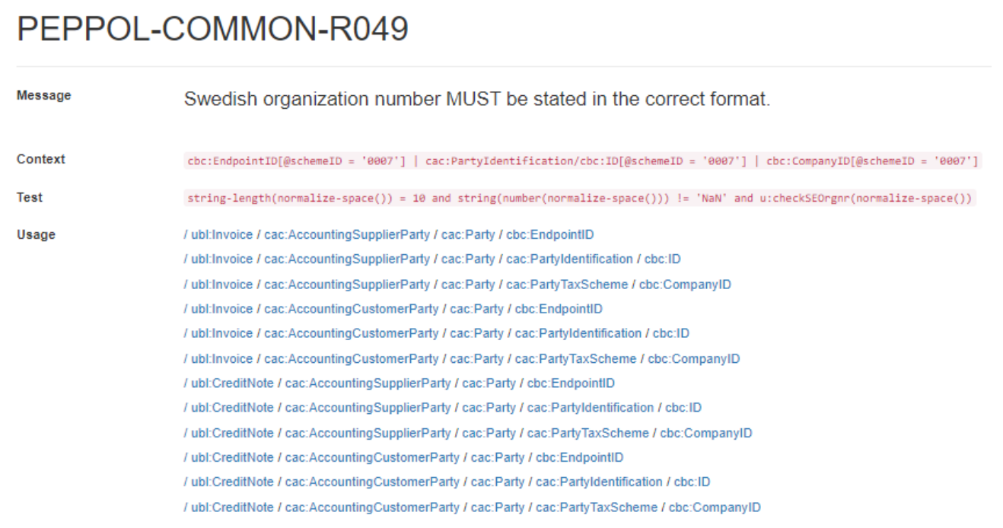
Task: Select cbc:ID in Invoice AccountingCustomerParty row
Action: point(670,333)
